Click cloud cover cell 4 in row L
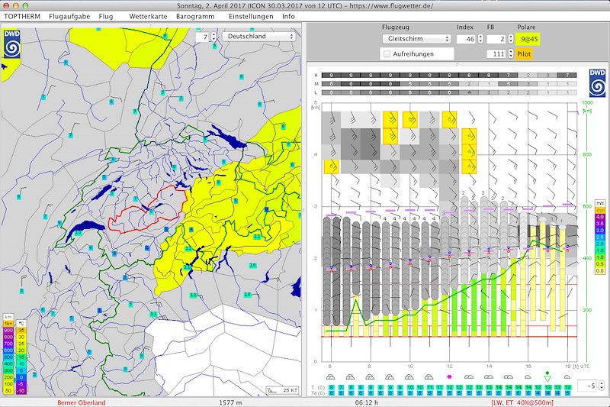610x407 pixels. pos(469,92)
